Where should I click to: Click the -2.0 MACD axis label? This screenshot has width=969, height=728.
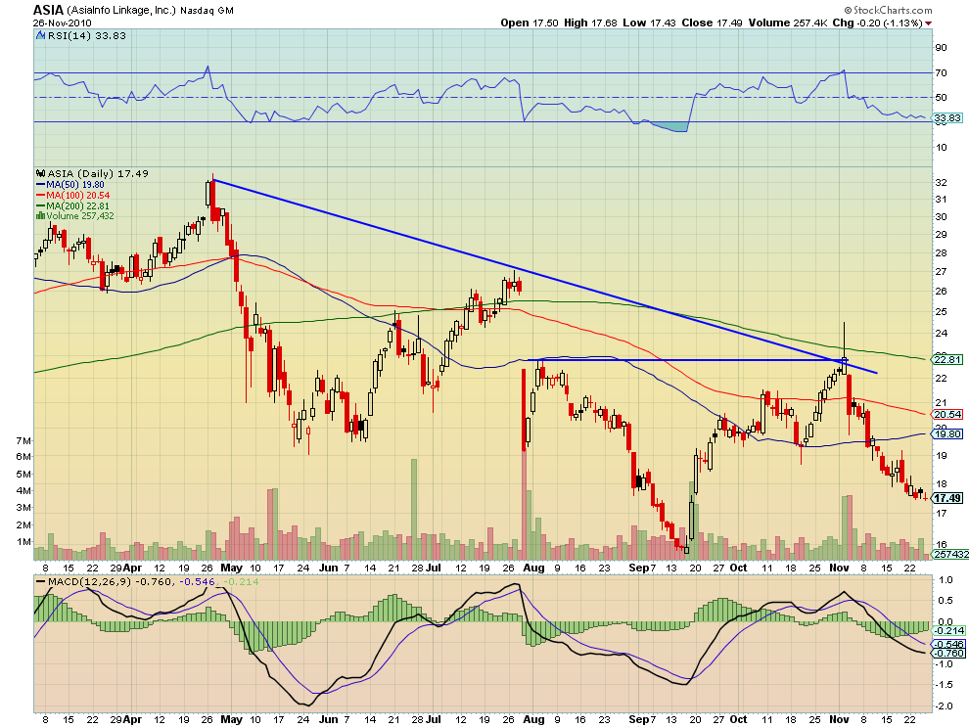(945, 706)
